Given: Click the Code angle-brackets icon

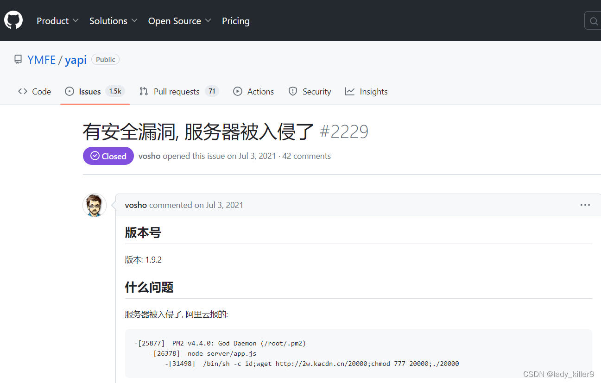Looking at the screenshot, I should click(x=22, y=91).
